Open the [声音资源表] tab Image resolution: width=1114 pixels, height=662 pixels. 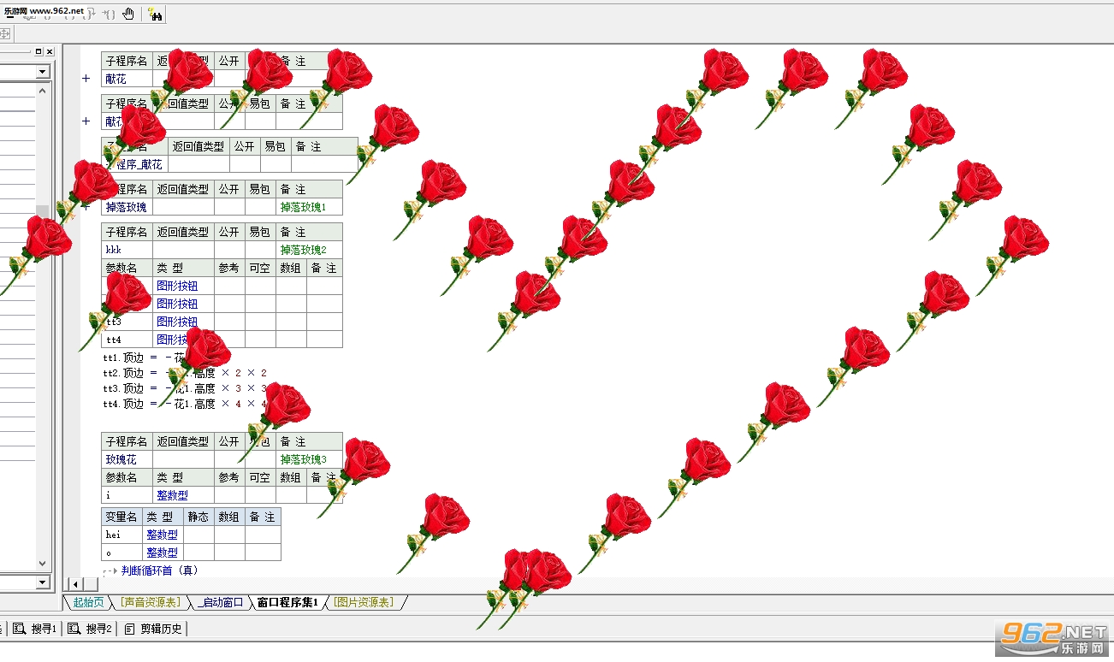click(x=150, y=603)
